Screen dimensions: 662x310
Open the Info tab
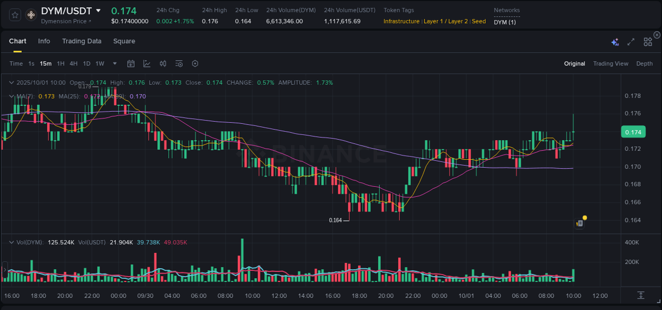coord(44,41)
